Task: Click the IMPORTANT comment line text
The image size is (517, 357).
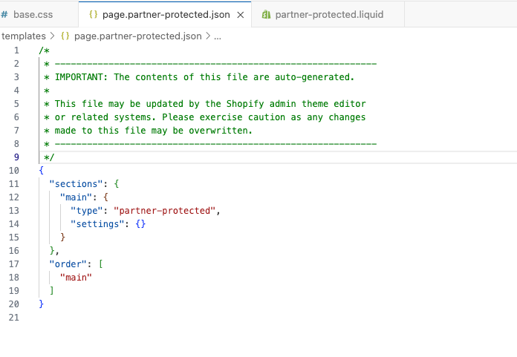Action: coord(204,76)
